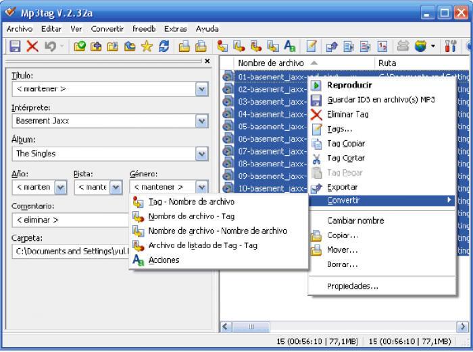
Task: Select 'Propiedades...' in context menu
Action: click(x=352, y=286)
